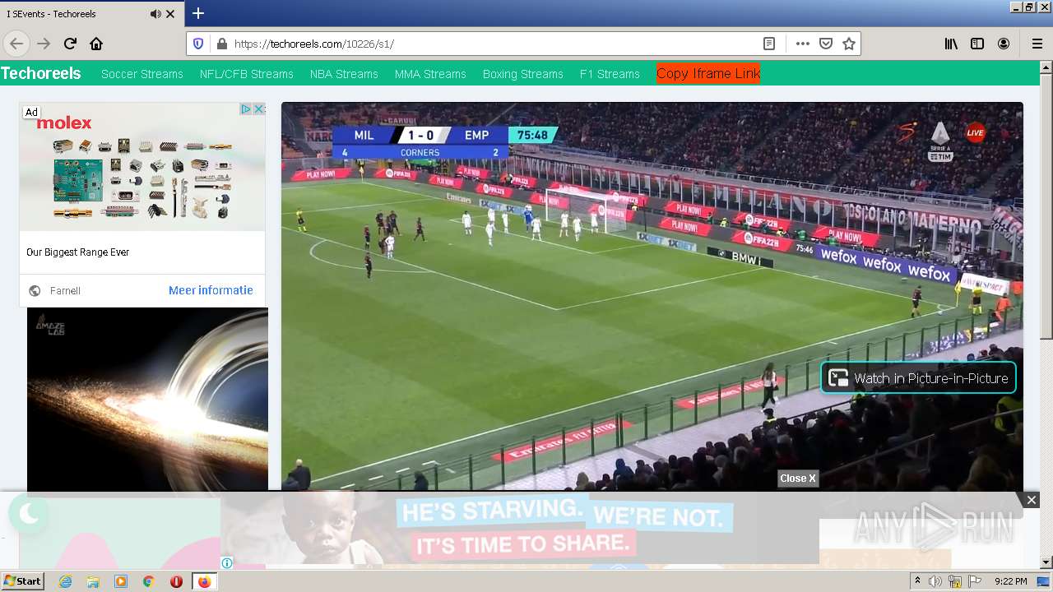Click the Meer informatie ad link
The image size is (1053, 592).
click(211, 290)
